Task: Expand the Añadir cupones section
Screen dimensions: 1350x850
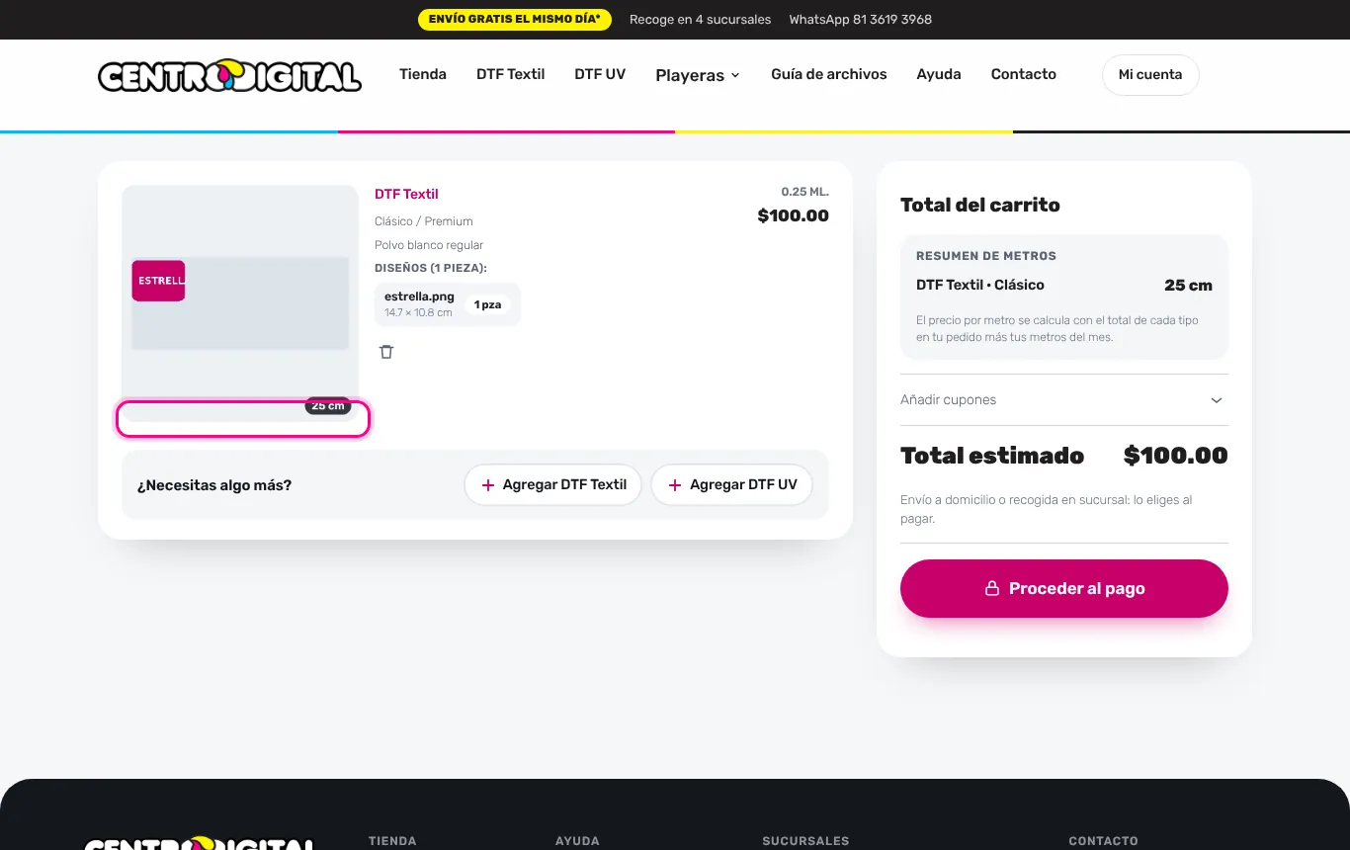Action: click(1064, 400)
